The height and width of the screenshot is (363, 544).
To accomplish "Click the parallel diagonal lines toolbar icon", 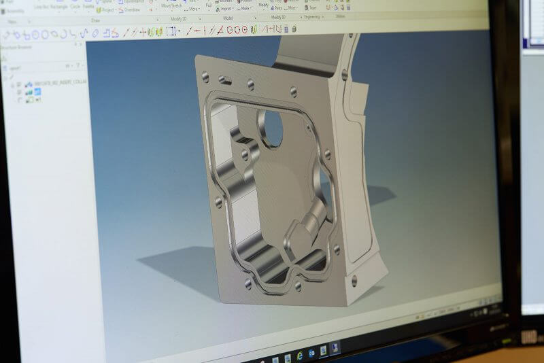I will [x=212, y=31].
